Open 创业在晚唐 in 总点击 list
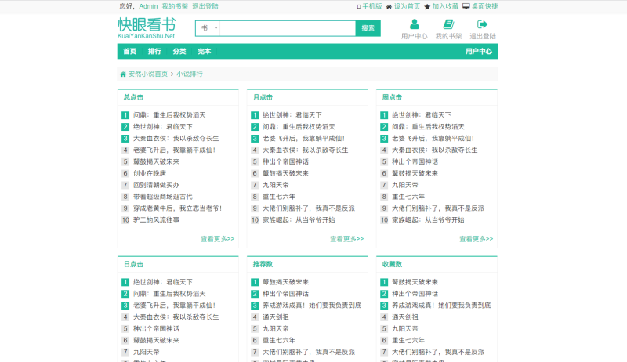The image size is (627, 362). coord(150,173)
